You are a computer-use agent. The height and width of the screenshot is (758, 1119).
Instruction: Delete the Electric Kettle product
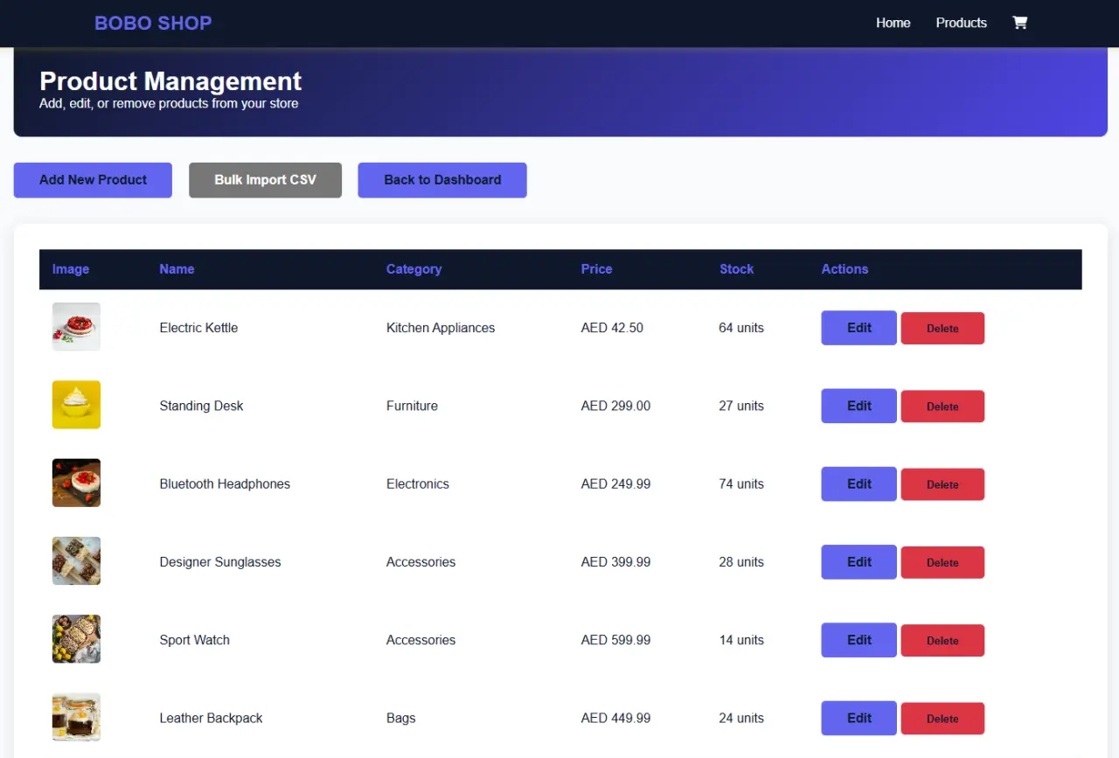[x=942, y=329]
